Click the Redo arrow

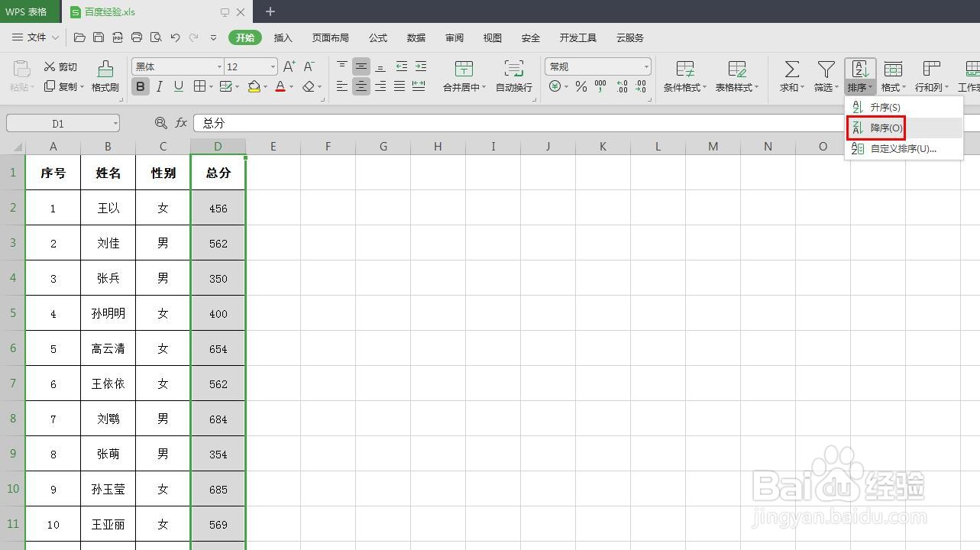click(x=193, y=37)
